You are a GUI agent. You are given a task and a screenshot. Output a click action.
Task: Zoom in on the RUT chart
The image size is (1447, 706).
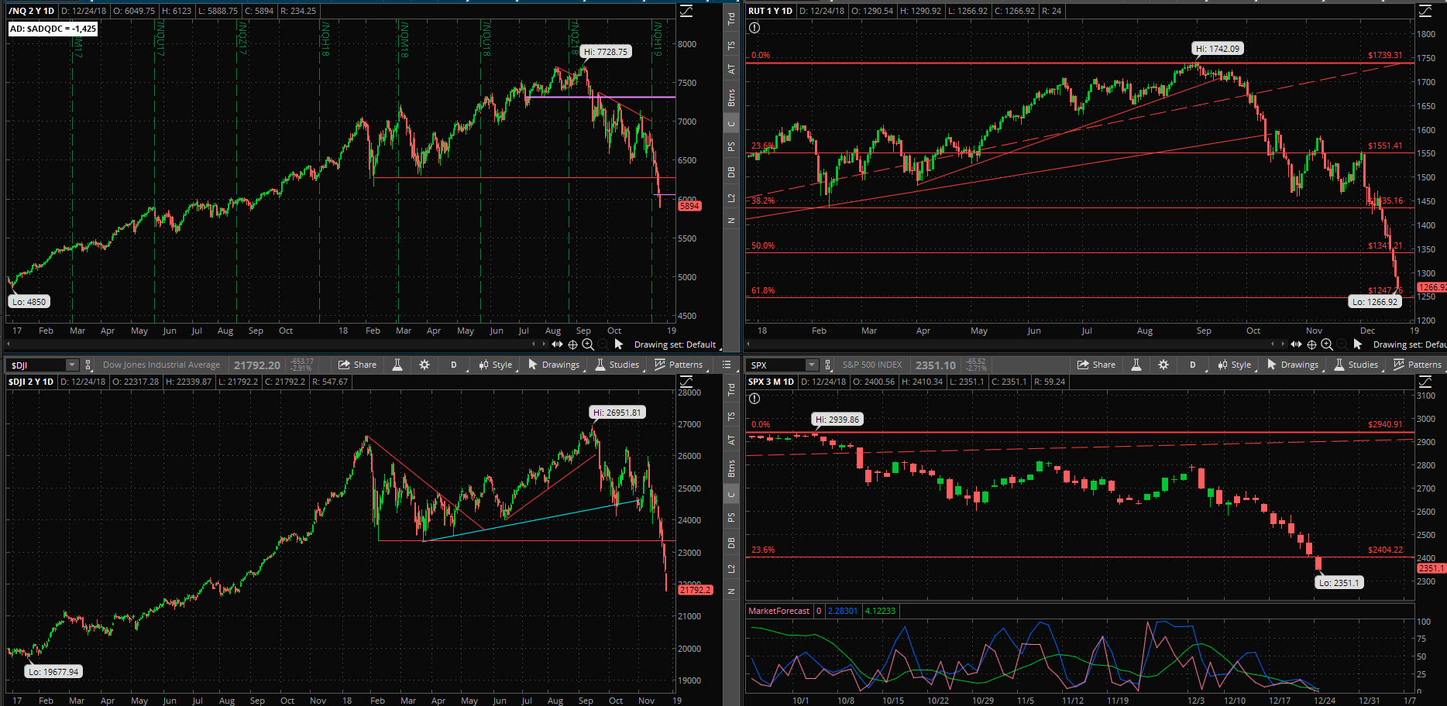point(1327,344)
